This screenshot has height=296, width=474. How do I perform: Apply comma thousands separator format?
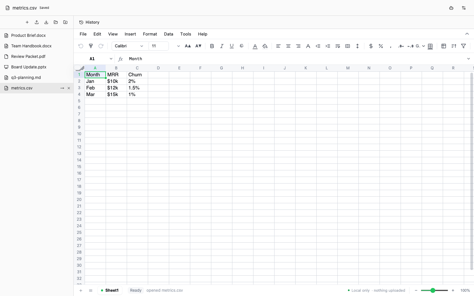391,46
